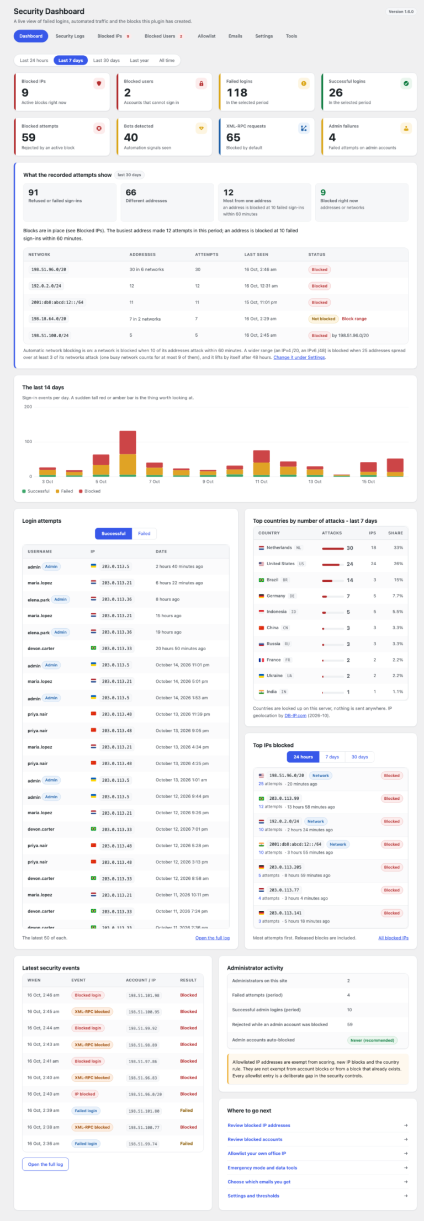Click IP 198.51.101.98 in security events
Image resolution: width=424 pixels, height=1221 pixels.
[144, 995]
